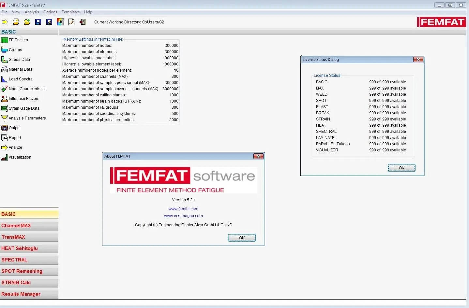Image resolution: width=469 pixels, height=308 pixels.
Task: Click the Analyze arrow icon in sidebar
Action: click(5, 147)
